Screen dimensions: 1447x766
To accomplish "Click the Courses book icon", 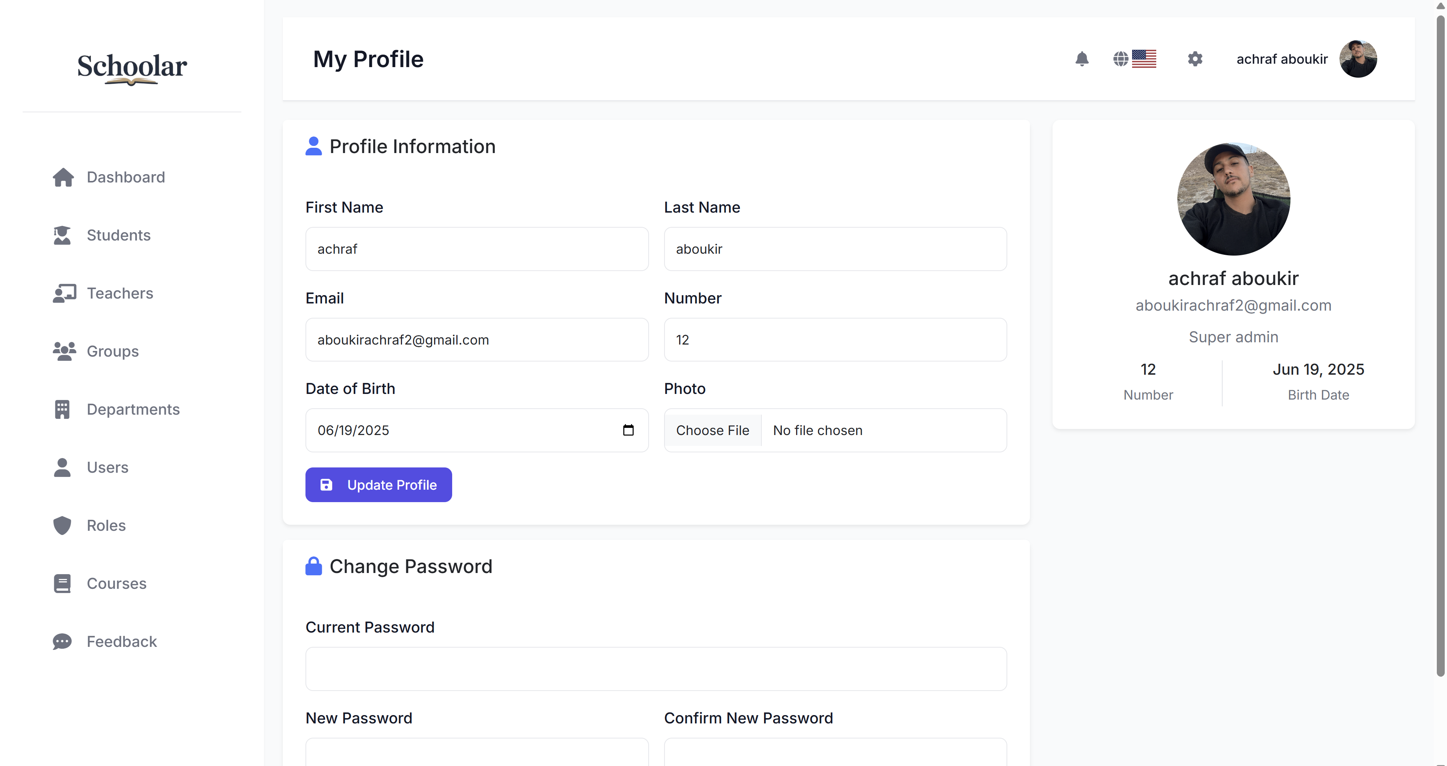I will [62, 584].
